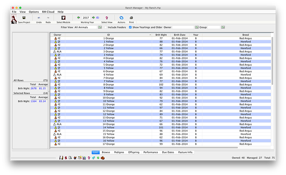Click owner icon in the 3 Orange row
The image size is (286, 175).
(x=54, y=52)
